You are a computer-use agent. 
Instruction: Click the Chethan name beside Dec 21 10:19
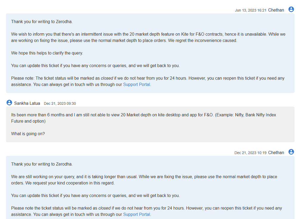(x=276, y=153)
